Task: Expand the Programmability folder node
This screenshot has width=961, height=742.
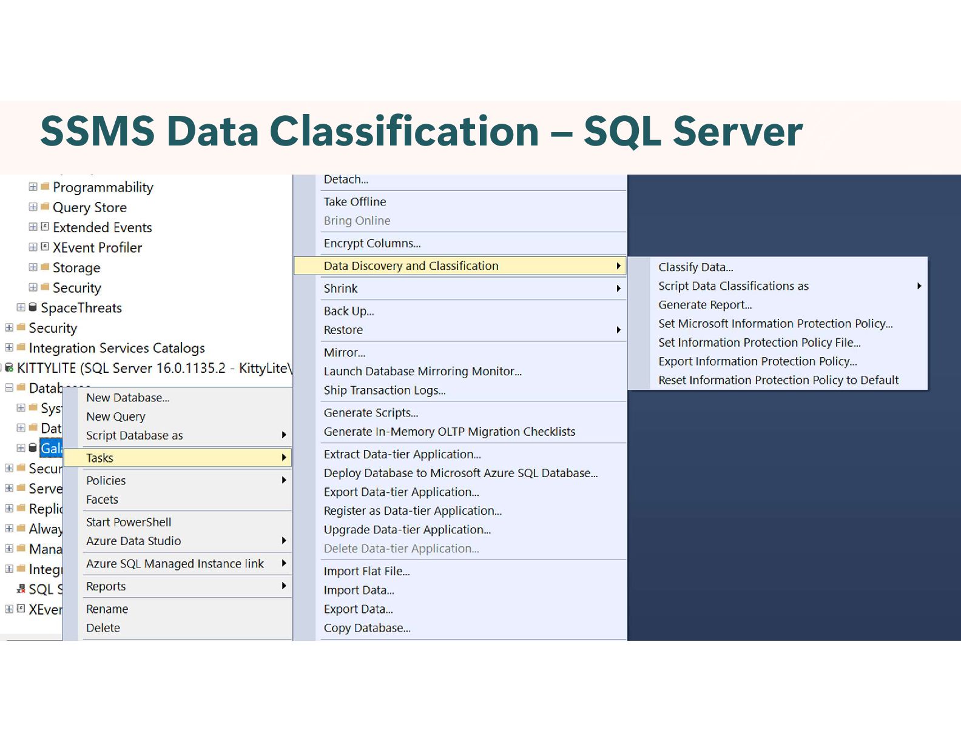Action: 33,187
